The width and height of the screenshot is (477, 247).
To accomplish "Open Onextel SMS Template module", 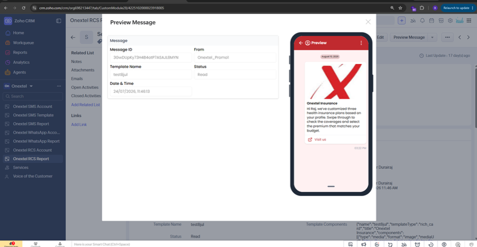I will coord(33,115).
